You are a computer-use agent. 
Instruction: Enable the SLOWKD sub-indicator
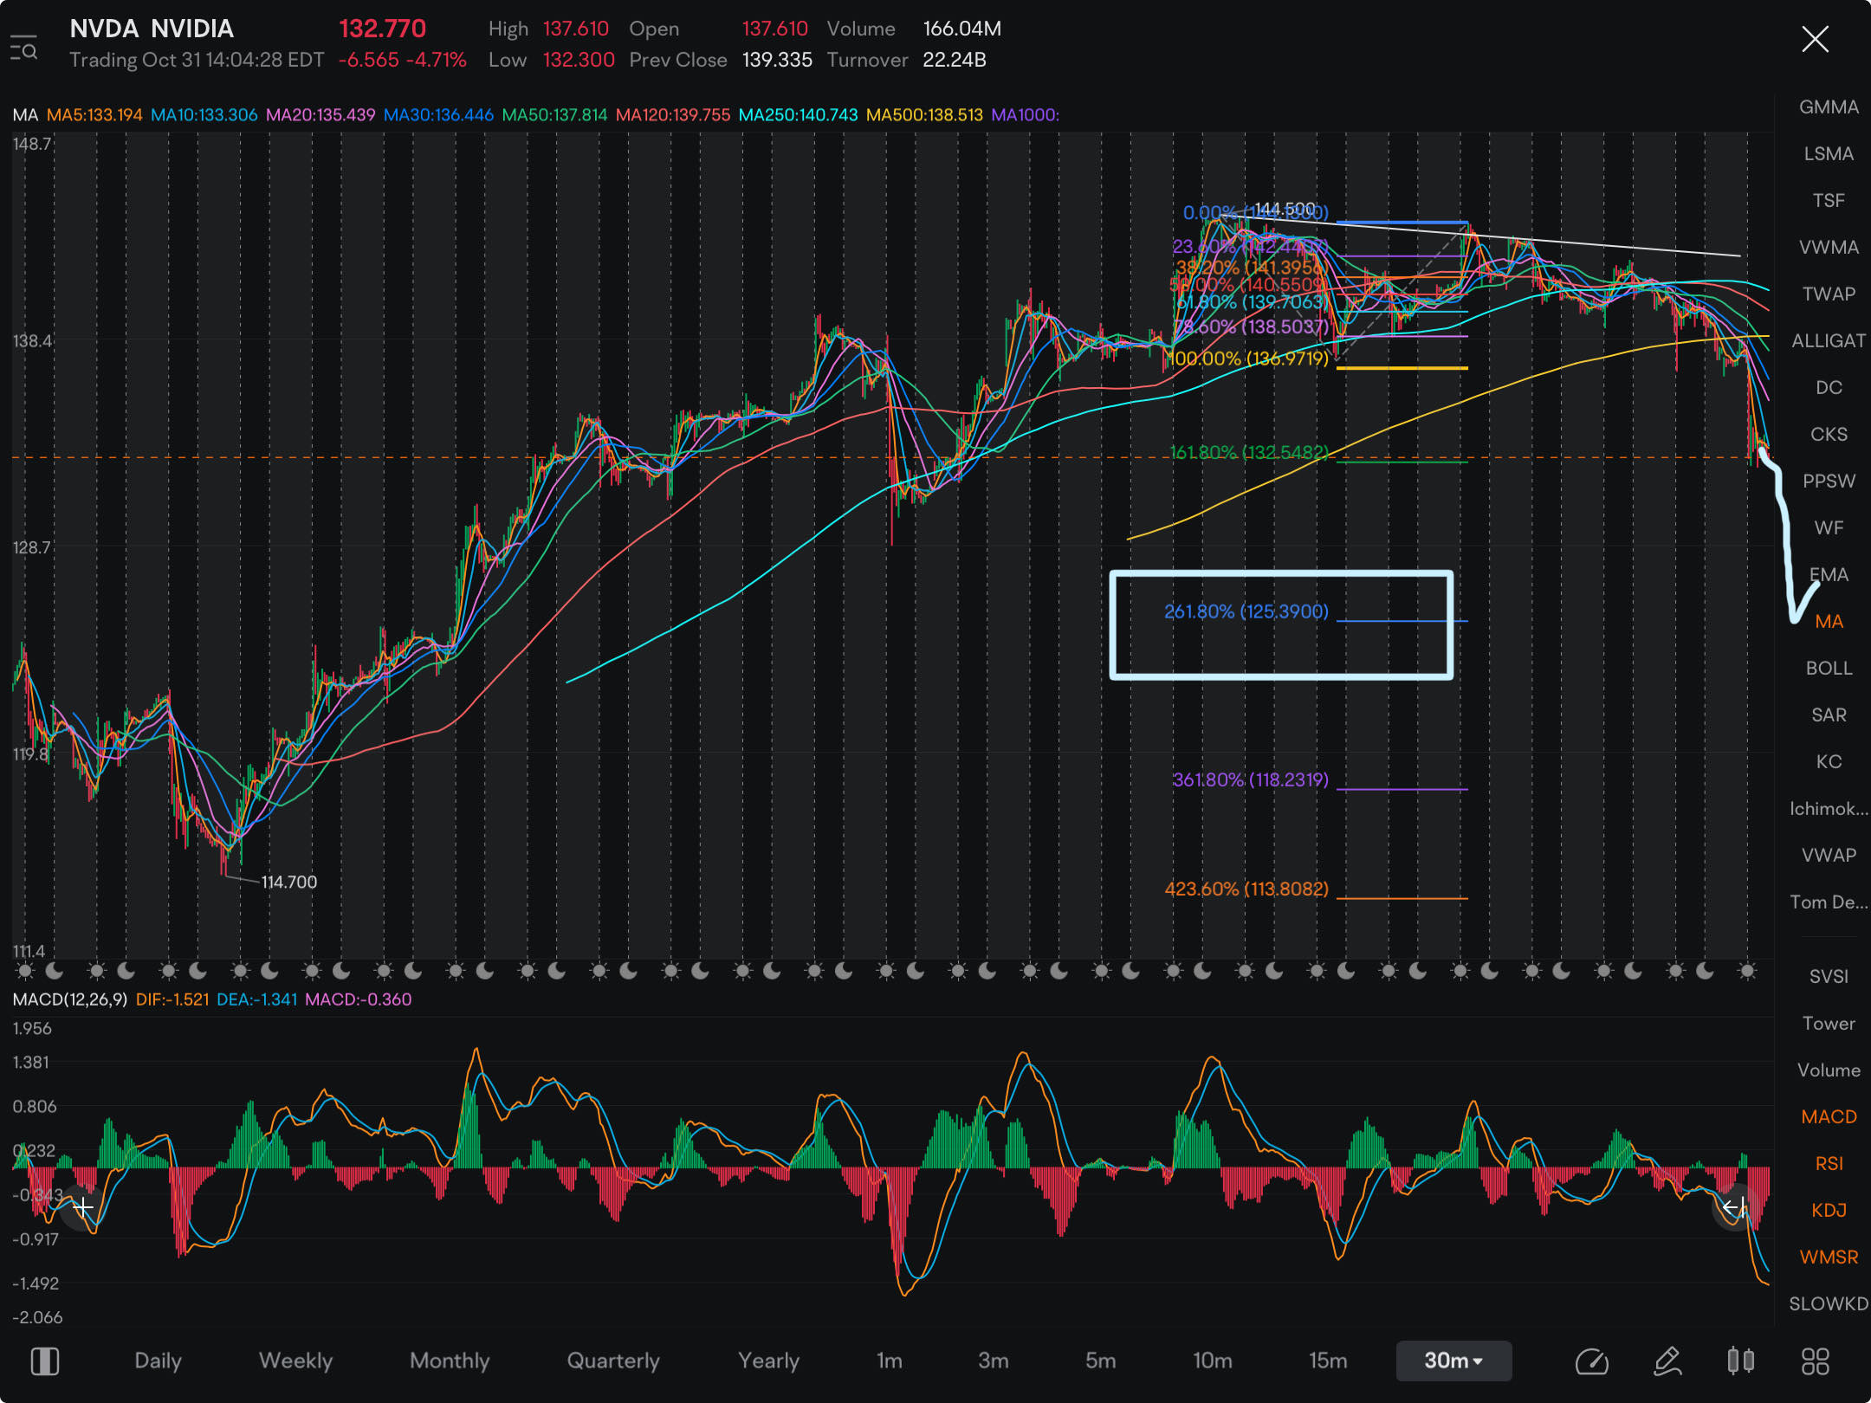[1829, 1304]
